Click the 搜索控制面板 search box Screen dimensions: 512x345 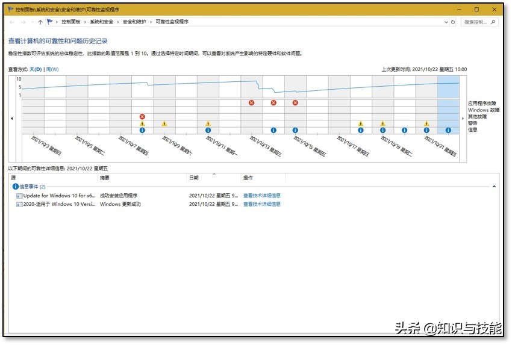(x=476, y=22)
